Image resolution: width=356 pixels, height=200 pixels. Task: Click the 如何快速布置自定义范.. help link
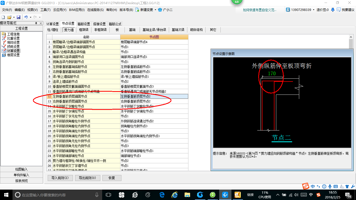[260, 10]
